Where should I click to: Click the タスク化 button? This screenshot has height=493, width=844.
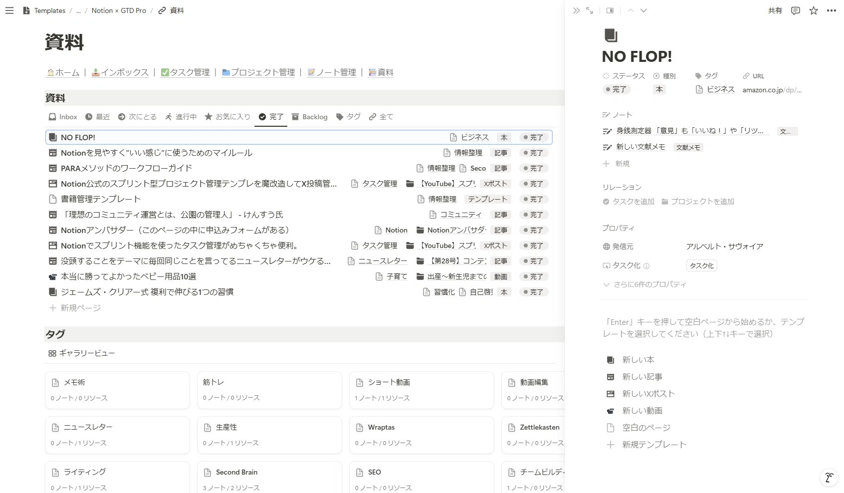702,265
